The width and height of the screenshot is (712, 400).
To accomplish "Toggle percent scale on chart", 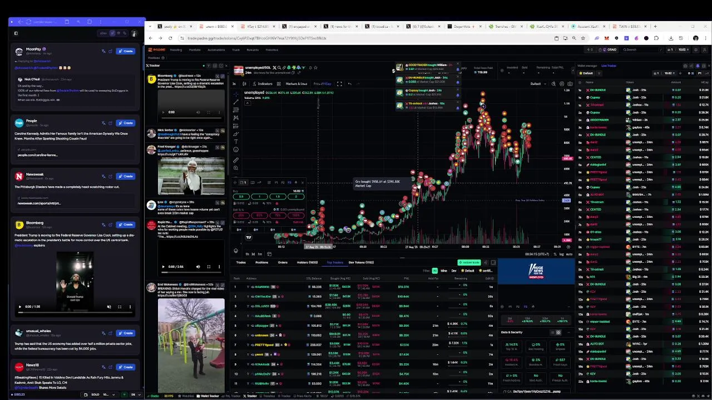I will tap(555, 254).
